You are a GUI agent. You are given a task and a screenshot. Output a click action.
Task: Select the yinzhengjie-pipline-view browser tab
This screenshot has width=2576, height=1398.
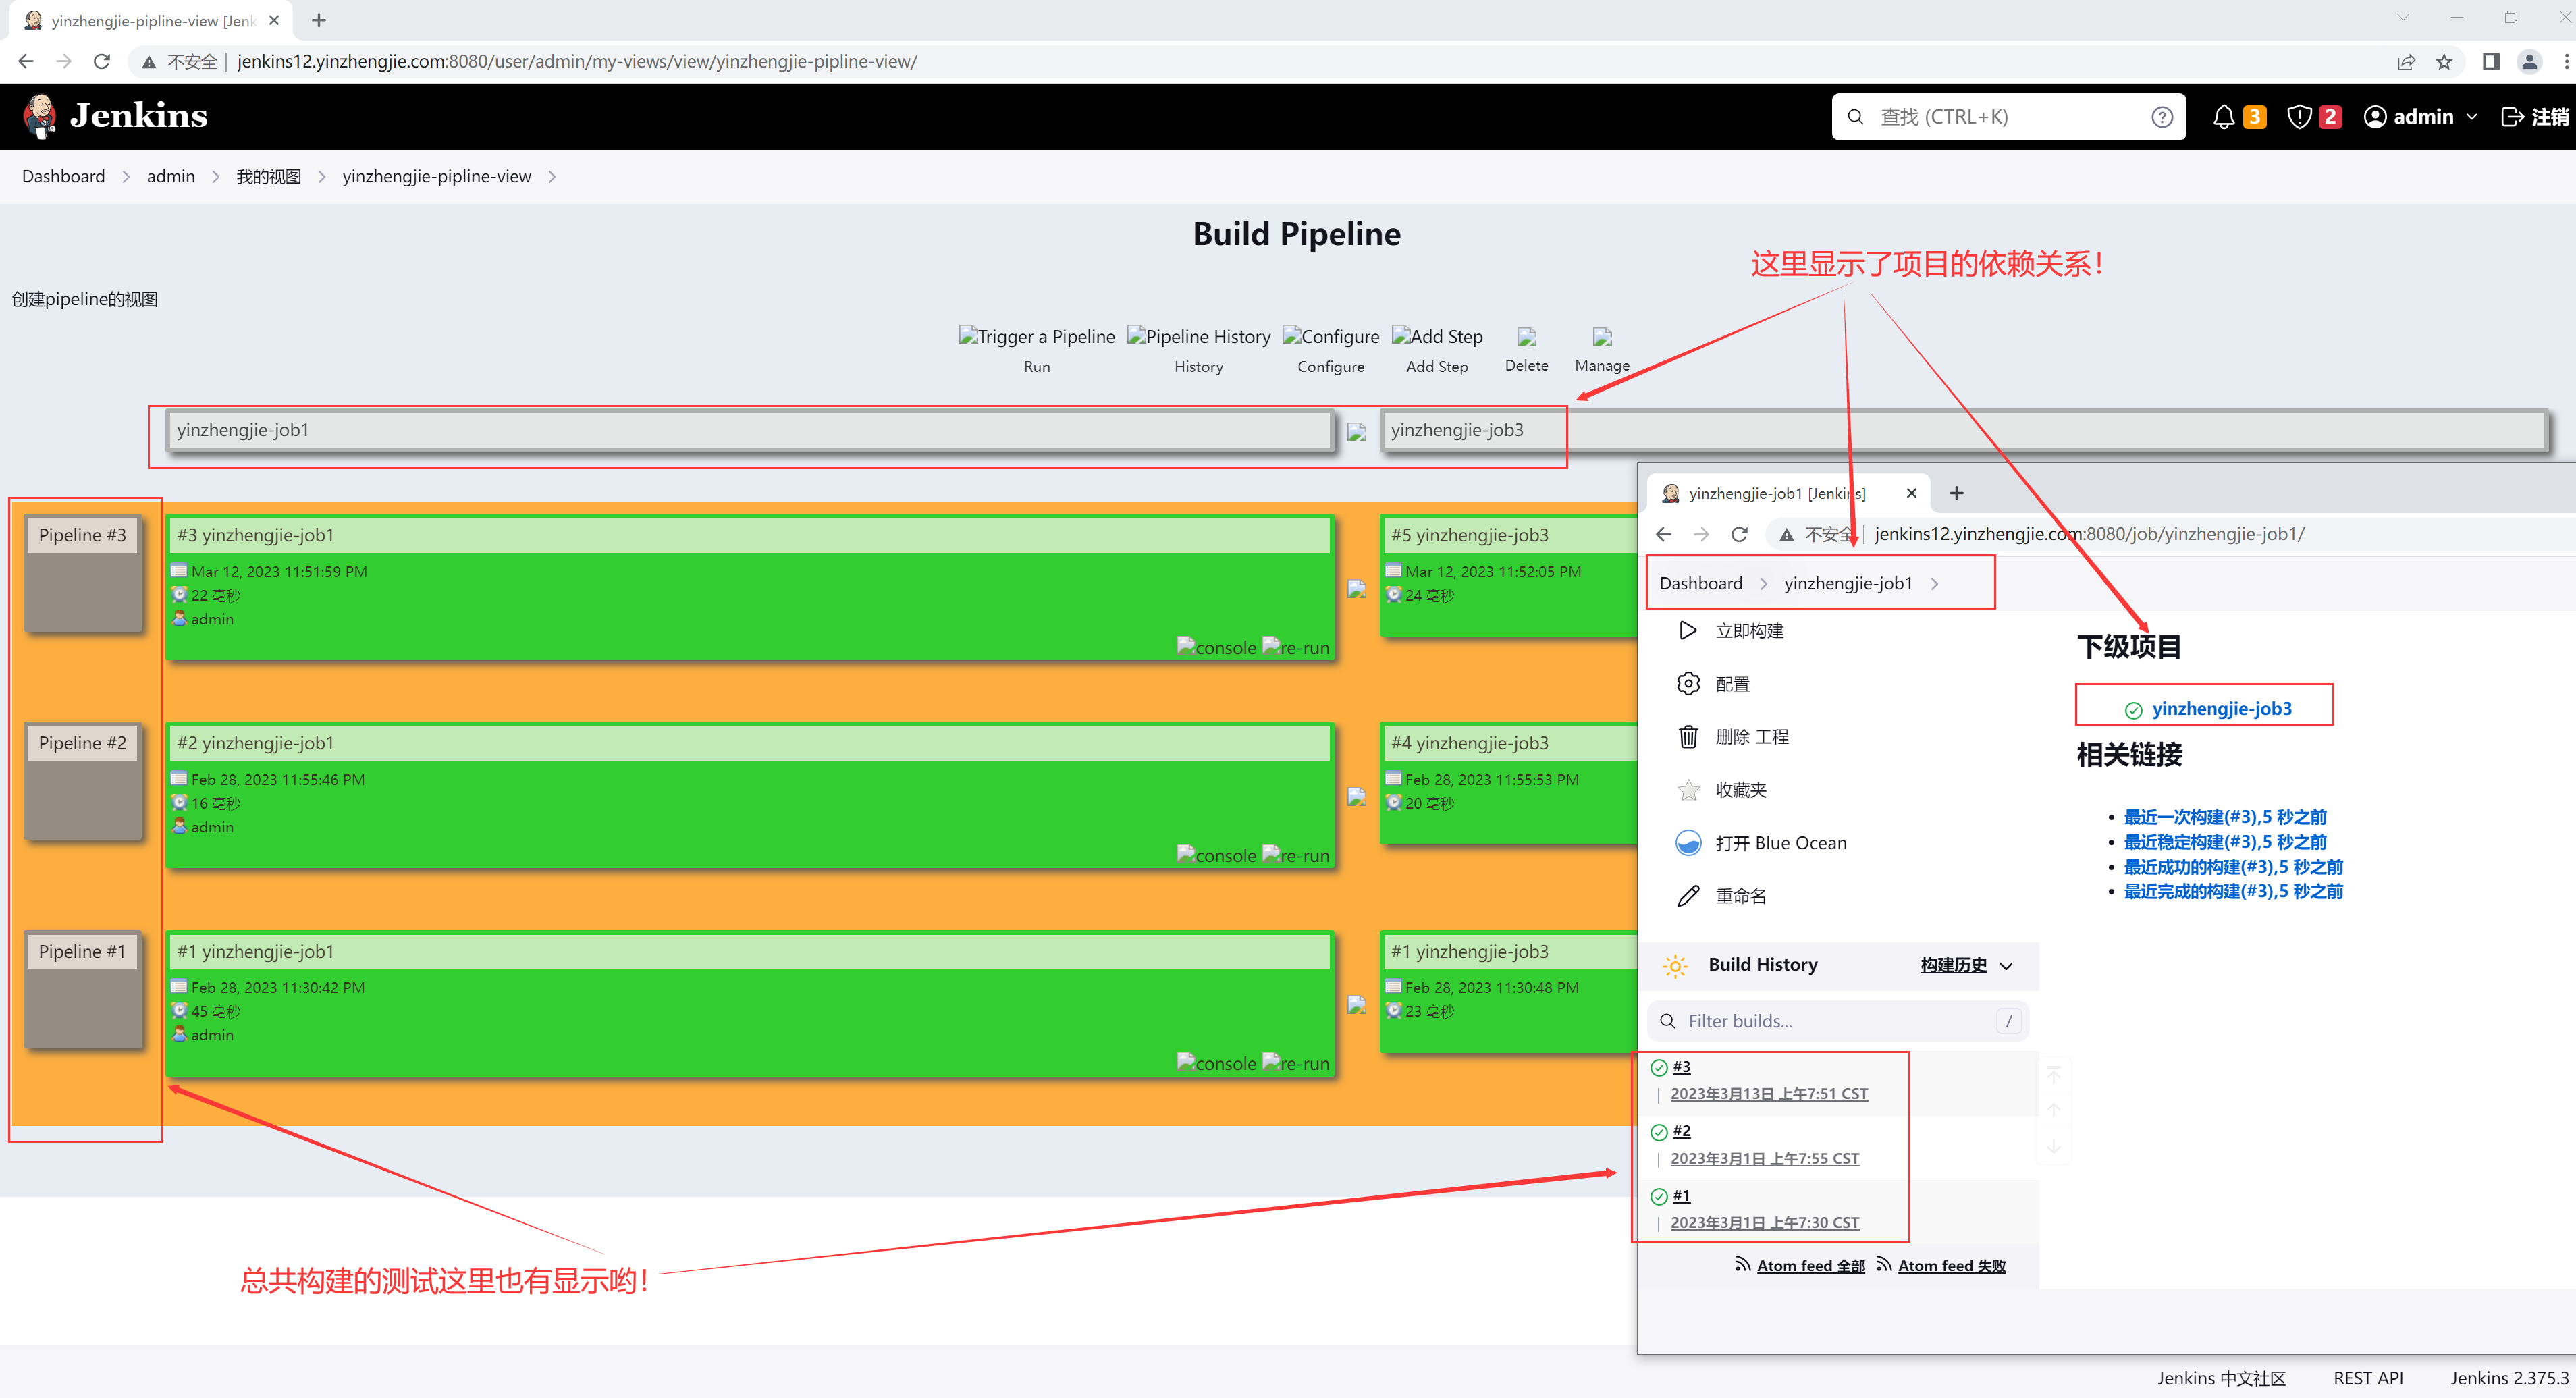(x=150, y=20)
